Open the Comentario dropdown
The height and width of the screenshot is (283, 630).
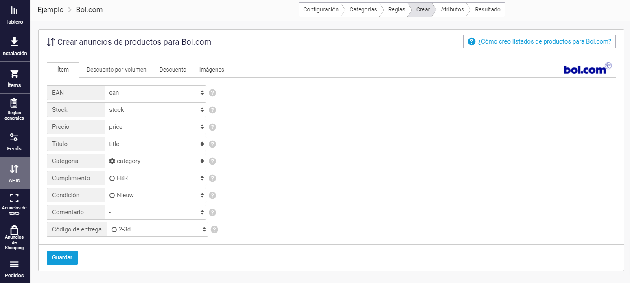[155, 212]
